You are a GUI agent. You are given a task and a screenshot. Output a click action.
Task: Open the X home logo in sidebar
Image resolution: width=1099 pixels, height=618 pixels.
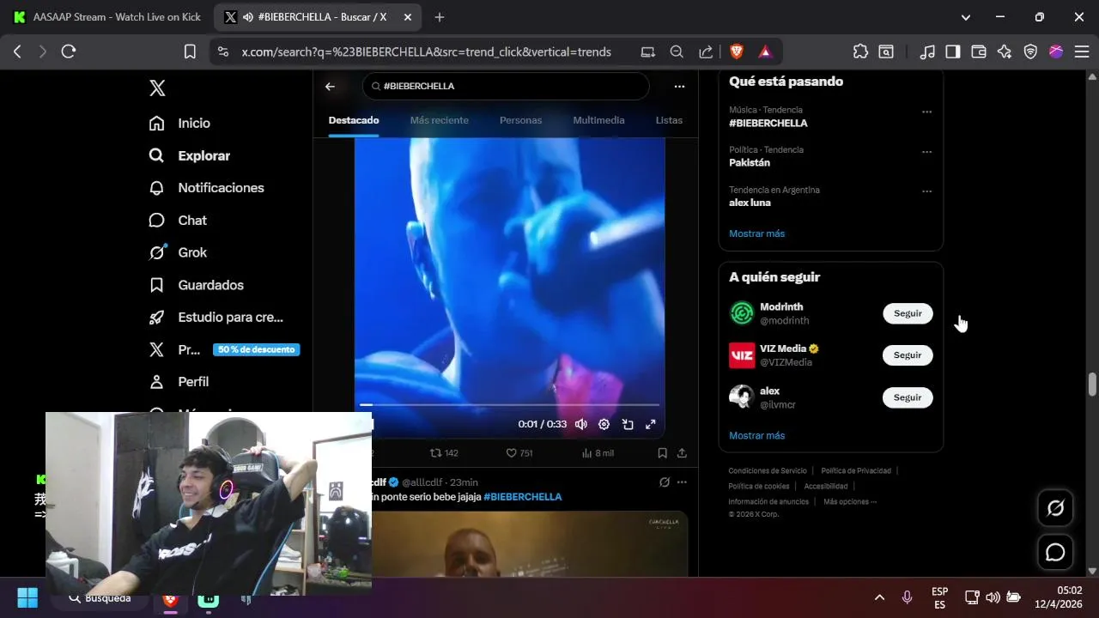[157, 88]
